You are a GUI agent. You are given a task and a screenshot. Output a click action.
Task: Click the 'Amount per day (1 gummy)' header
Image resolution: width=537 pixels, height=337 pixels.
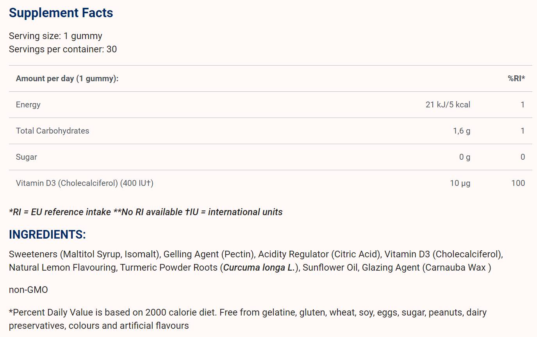(x=67, y=78)
